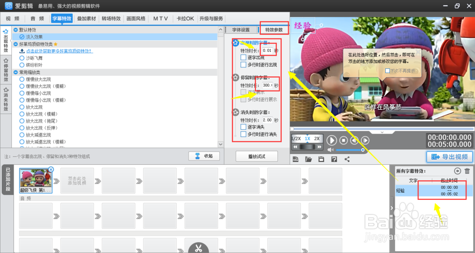Click the appear-effect duration field showing 0.01
The image size is (475, 253).
point(267,50)
